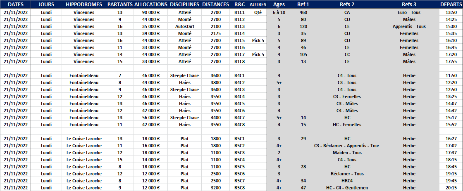This screenshot has height=191, width=463.
Task: Select 35 000 € allocation cell
Action: point(150,26)
